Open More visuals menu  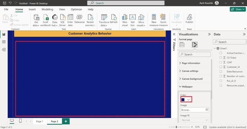coord(141,20)
